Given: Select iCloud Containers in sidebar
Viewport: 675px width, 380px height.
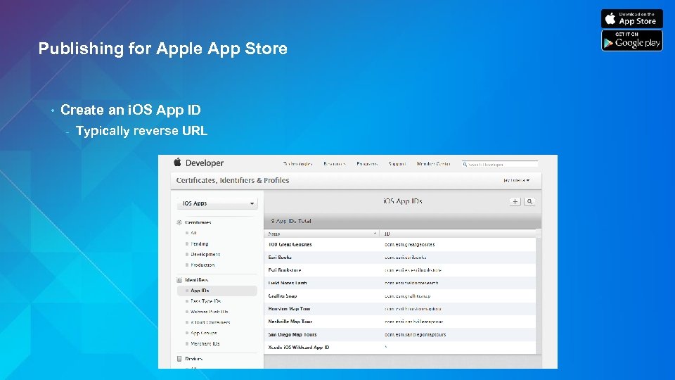Looking at the screenshot, I should [210, 322].
